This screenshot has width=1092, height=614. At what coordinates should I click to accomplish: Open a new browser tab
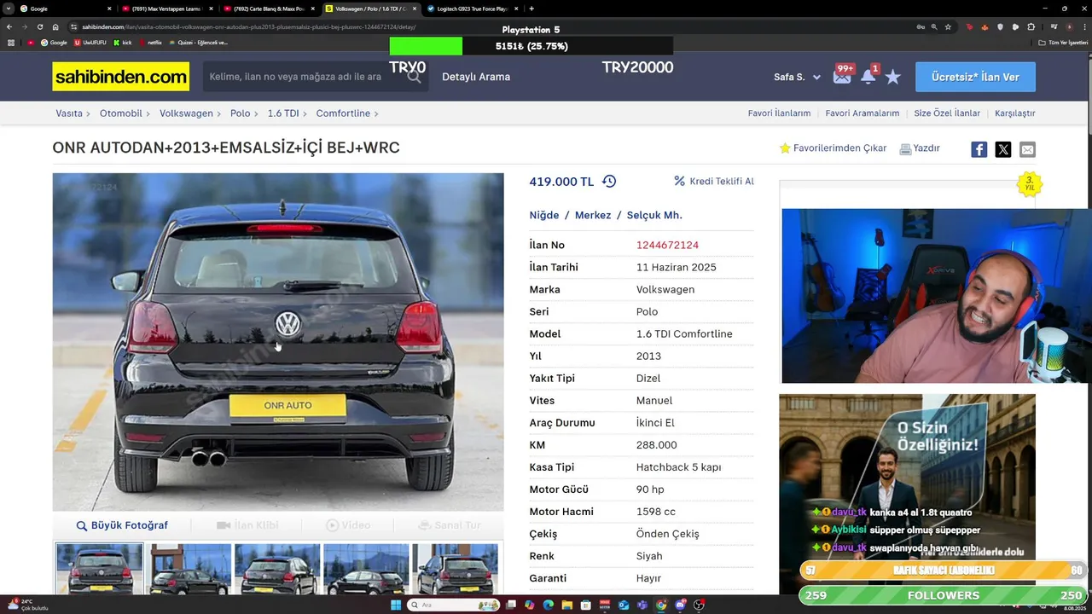pyautogui.click(x=531, y=9)
